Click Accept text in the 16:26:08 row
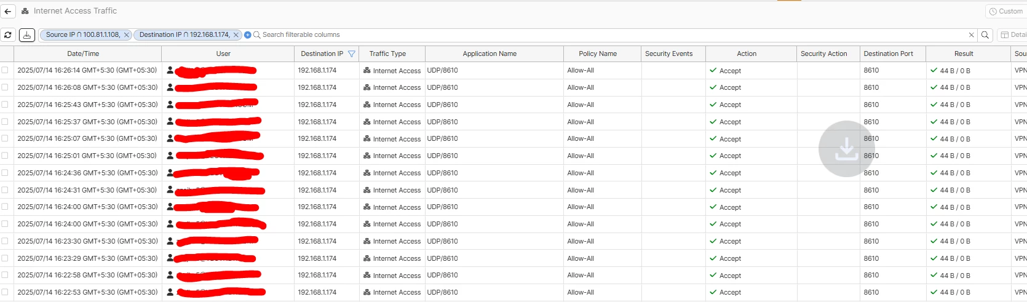Image resolution: width=1027 pixels, height=302 pixels. tap(730, 88)
